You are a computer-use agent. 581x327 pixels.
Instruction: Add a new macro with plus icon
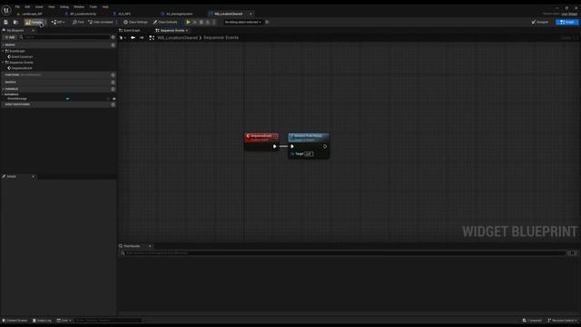[113, 82]
